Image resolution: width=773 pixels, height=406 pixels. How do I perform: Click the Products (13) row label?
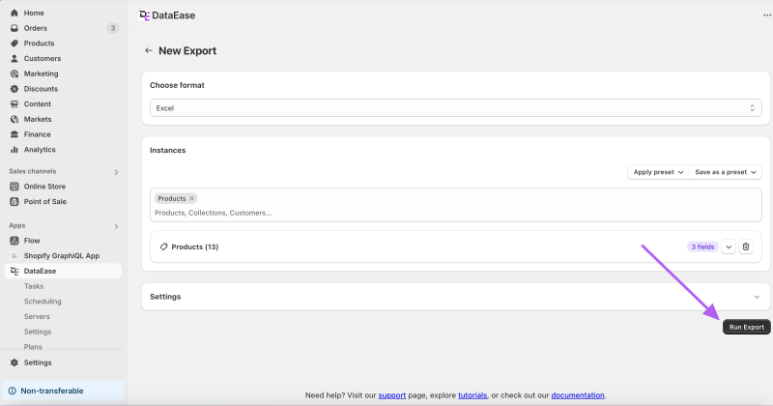pyautogui.click(x=195, y=246)
